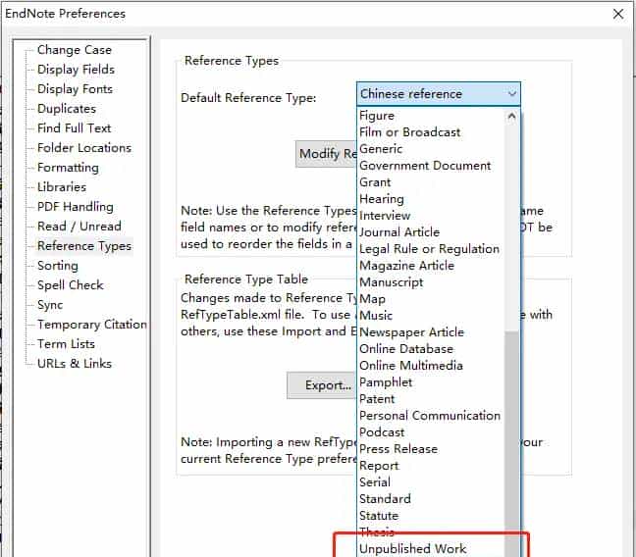Viewport: 636px width, 557px height.
Task: Choose Standard from the dropdown
Action: 432,498
